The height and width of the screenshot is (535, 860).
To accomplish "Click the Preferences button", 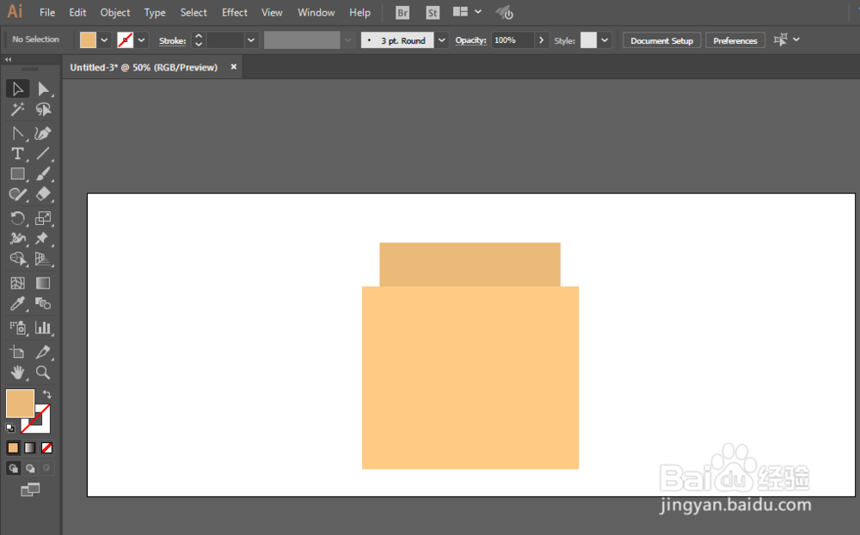I will click(735, 40).
